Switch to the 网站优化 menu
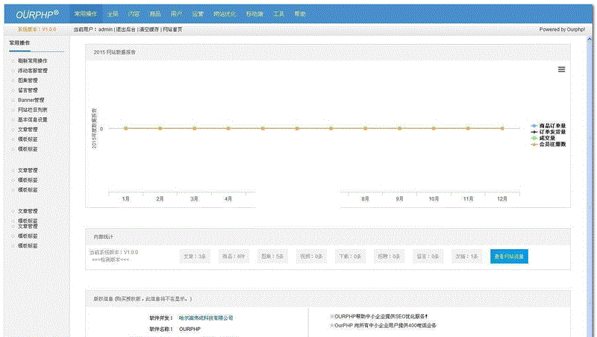The height and width of the screenshot is (337, 597). pos(223,14)
